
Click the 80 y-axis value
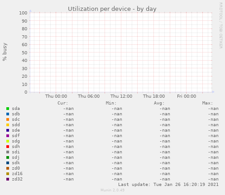coord(24,29)
